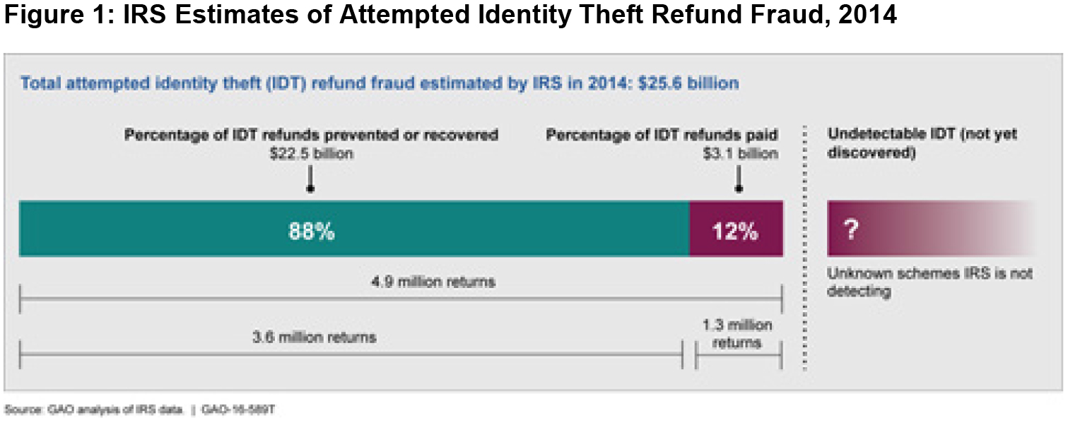Click the down arrow under $3.1 billion
Screen dimensions: 1068x425
click(x=739, y=179)
